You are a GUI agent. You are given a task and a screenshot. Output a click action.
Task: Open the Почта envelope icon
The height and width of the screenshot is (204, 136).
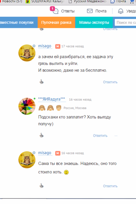90,11
